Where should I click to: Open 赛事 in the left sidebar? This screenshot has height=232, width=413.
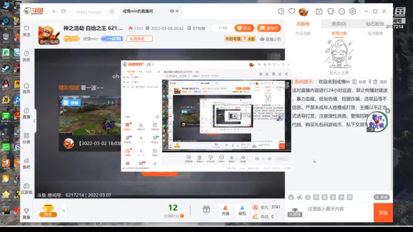click(26, 214)
